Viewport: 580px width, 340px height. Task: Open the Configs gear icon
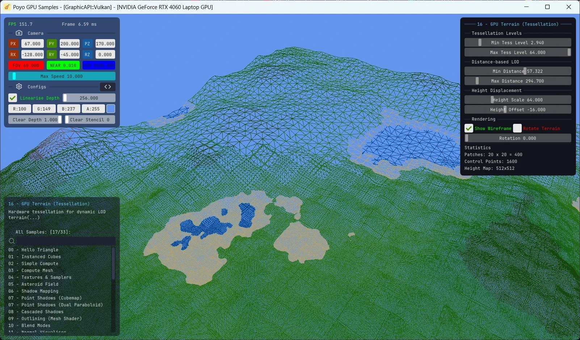(x=18, y=87)
